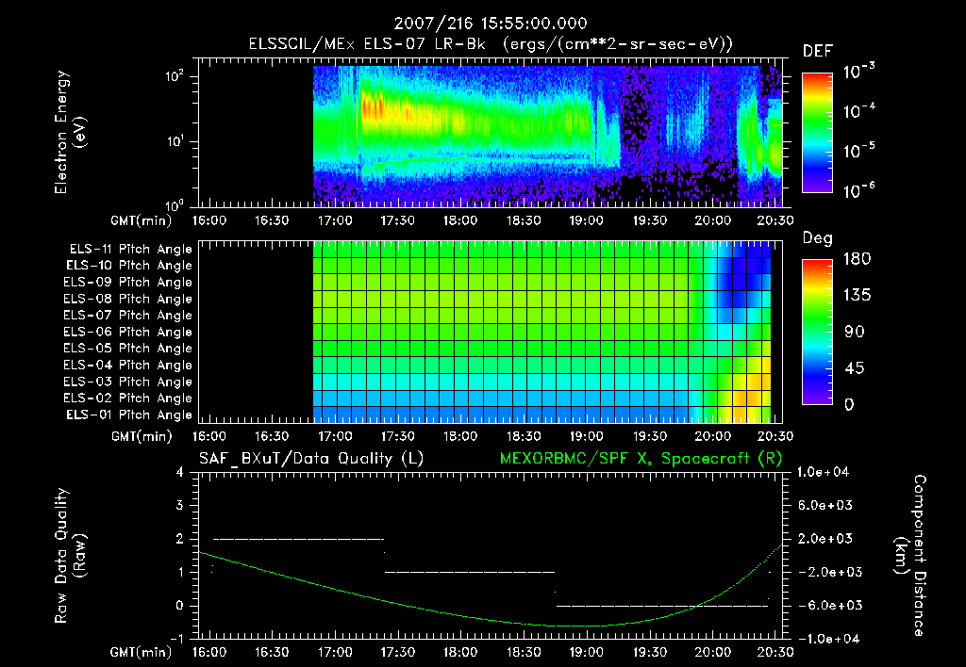Click the 18:30 tick under the bottom plot

pyautogui.click(x=523, y=652)
